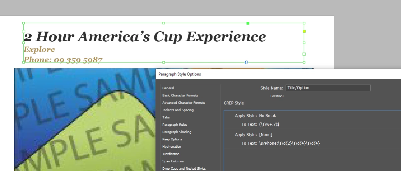Click the Phone: 09 359 5987 line

point(63,60)
